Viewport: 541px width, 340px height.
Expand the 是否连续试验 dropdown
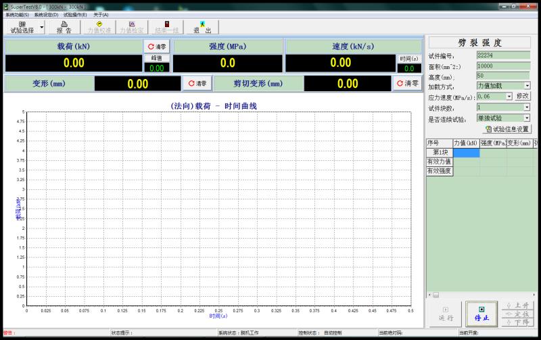[x=527, y=118]
